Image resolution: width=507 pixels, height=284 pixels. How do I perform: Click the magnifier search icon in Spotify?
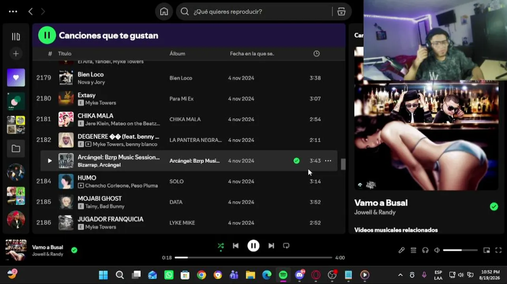[184, 11]
